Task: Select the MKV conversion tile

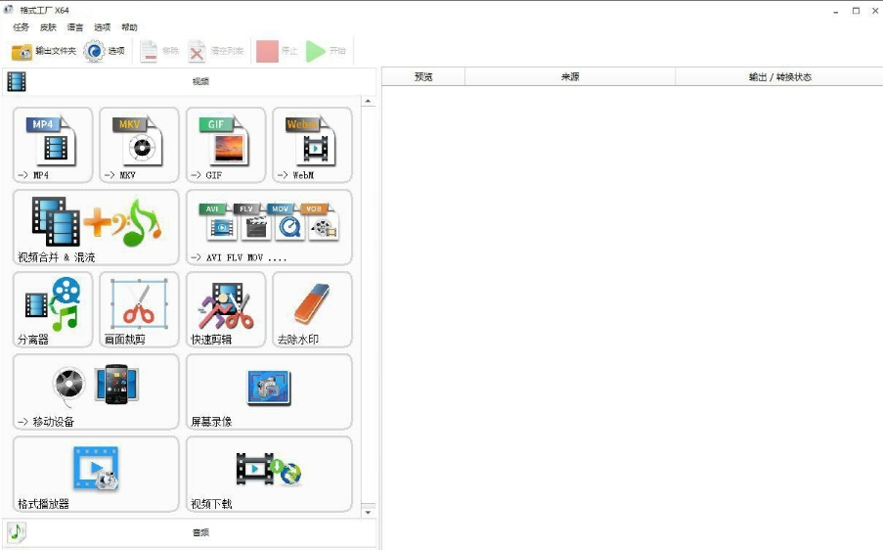Action: (139, 145)
